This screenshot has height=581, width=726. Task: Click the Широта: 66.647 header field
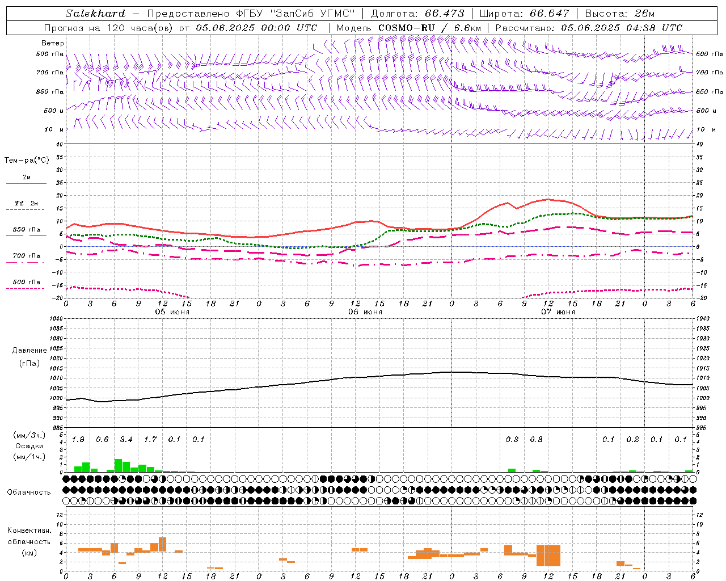pyautogui.click(x=524, y=14)
